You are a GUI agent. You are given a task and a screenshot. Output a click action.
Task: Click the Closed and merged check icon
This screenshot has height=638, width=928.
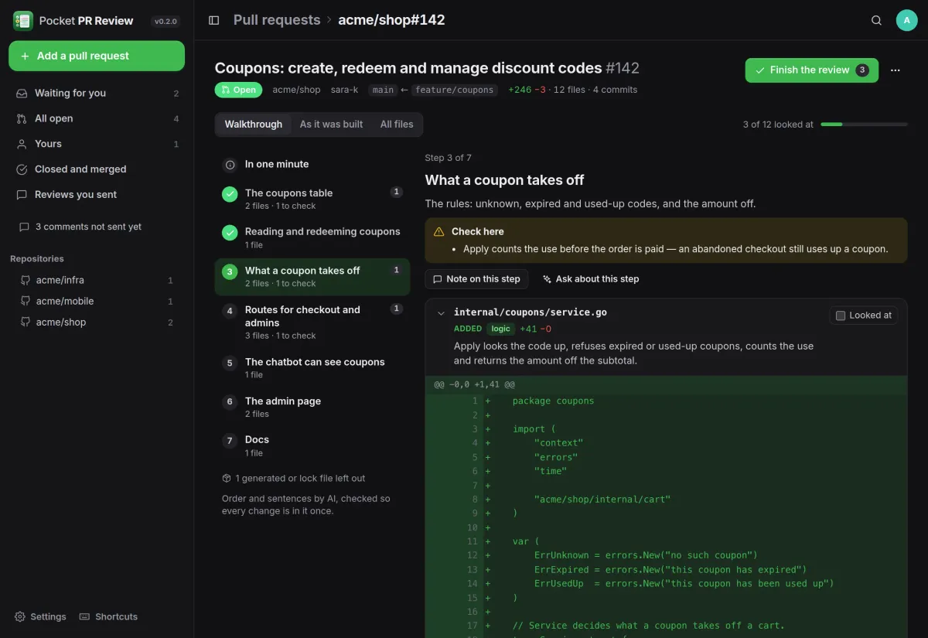22,169
